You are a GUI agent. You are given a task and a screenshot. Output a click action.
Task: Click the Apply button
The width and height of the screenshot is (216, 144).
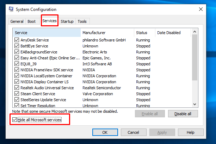pyautogui.click(x=162, y=132)
